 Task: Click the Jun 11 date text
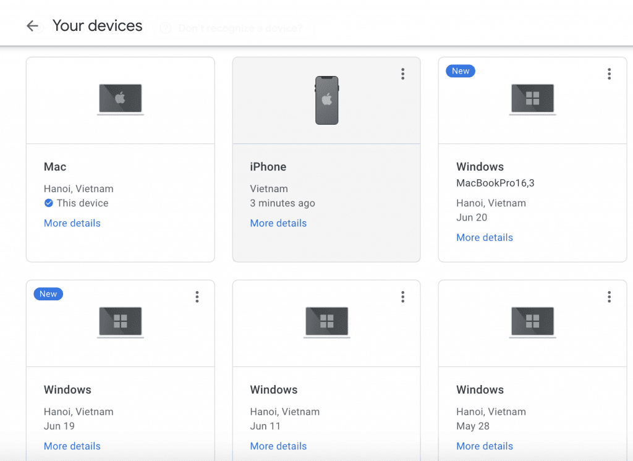[x=265, y=426]
